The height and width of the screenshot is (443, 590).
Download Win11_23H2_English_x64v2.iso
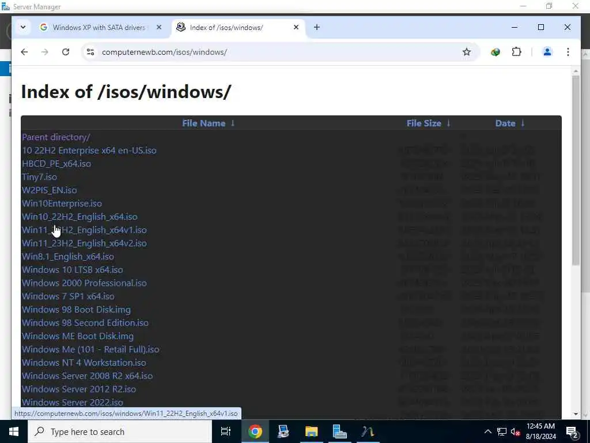tap(84, 243)
